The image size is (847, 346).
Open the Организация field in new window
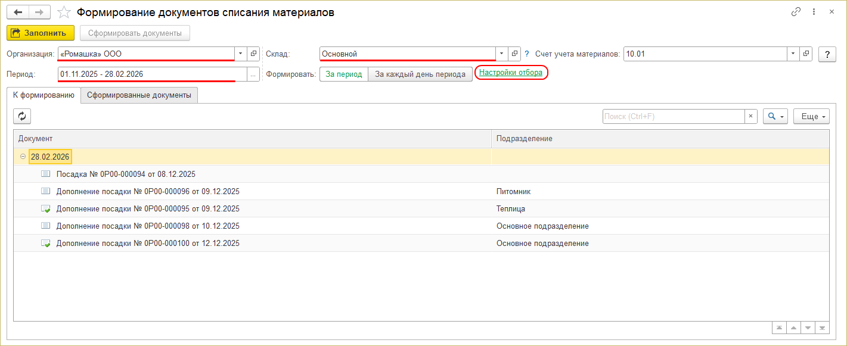pyautogui.click(x=253, y=54)
